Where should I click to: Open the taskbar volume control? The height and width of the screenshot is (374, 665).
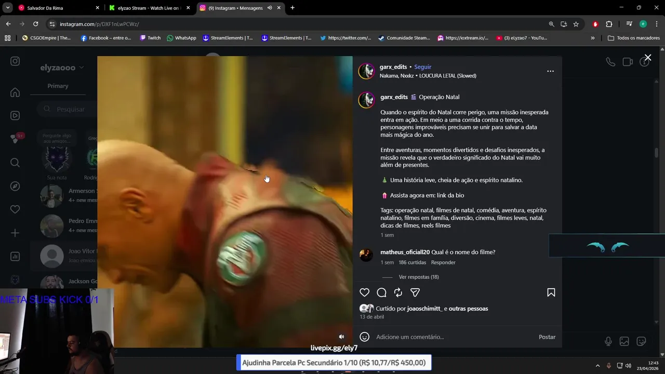(629, 366)
